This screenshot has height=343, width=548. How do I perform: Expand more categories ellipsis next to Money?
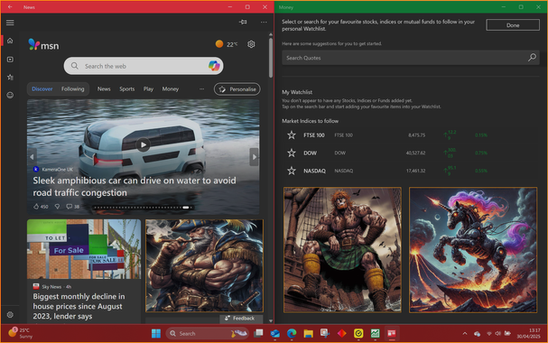point(201,89)
